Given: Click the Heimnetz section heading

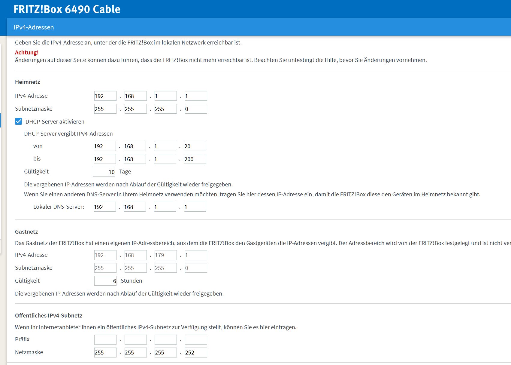Looking at the screenshot, I should pyautogui.click(x=28, y=82).
